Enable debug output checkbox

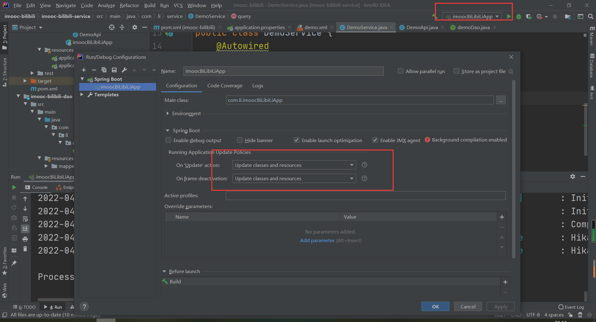169,140
